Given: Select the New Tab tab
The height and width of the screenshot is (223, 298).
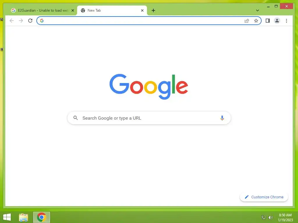Looking at the screenshot, I should pyautogui.click(x=112, y=10).
